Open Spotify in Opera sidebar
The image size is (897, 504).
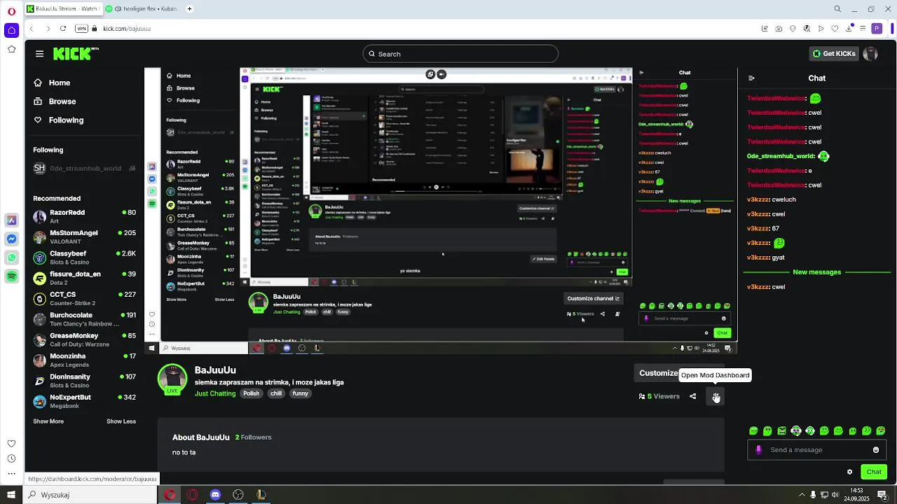[x=11, y=276]
